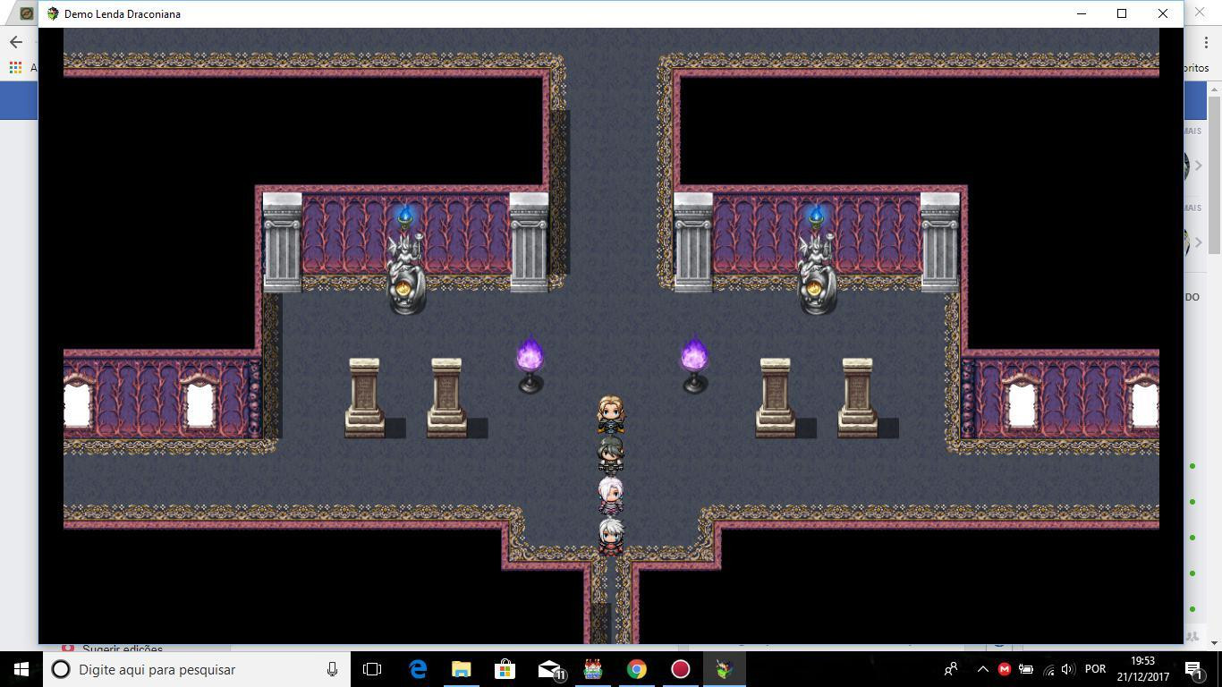Activate the taskbar search microphone
This screenshot has height=687, width=1222.
[332, 669]
